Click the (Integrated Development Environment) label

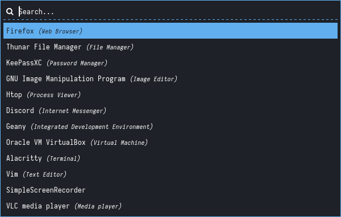92,127
